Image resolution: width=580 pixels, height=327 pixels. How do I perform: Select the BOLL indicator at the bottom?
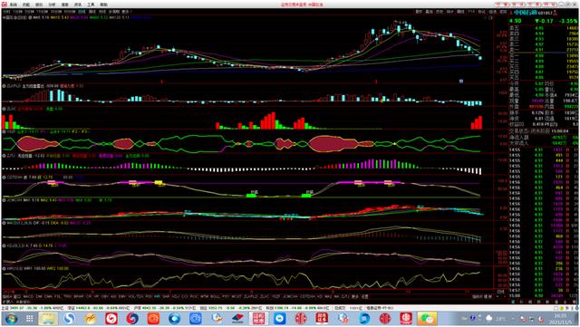[215, 297]
